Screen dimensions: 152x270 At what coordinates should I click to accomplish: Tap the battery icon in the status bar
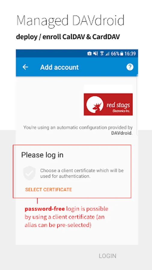[122, 54]
